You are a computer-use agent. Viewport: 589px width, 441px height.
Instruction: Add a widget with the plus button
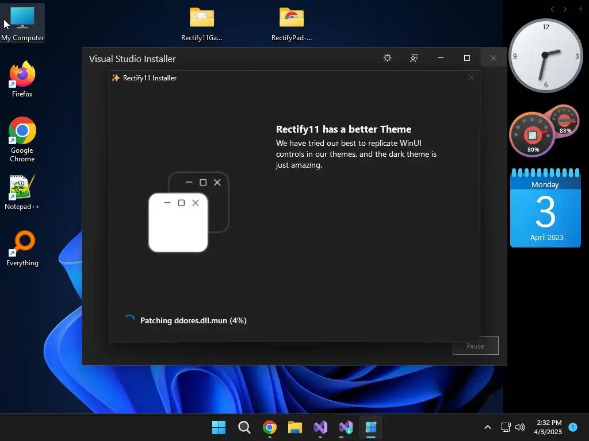[x=580, y=9]
